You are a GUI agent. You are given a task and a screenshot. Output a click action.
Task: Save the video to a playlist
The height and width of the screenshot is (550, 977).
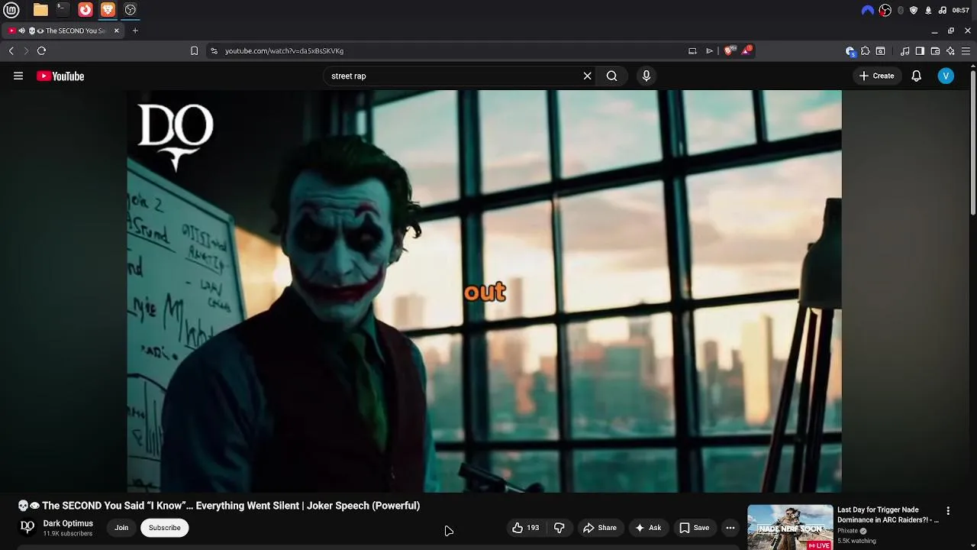click(x=694, y=528)
